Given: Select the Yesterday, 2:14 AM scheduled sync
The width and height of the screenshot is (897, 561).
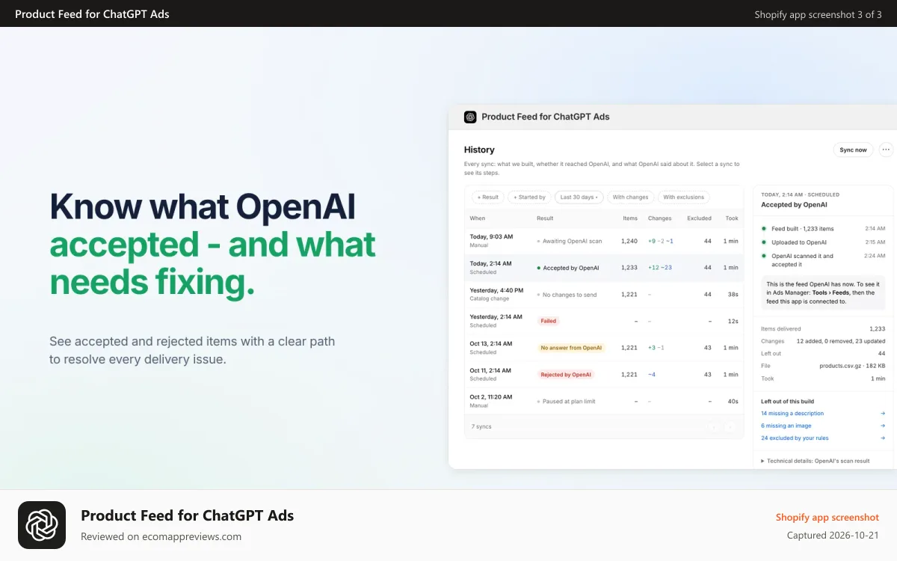Looking at the screenshot, I should (604, 321).
